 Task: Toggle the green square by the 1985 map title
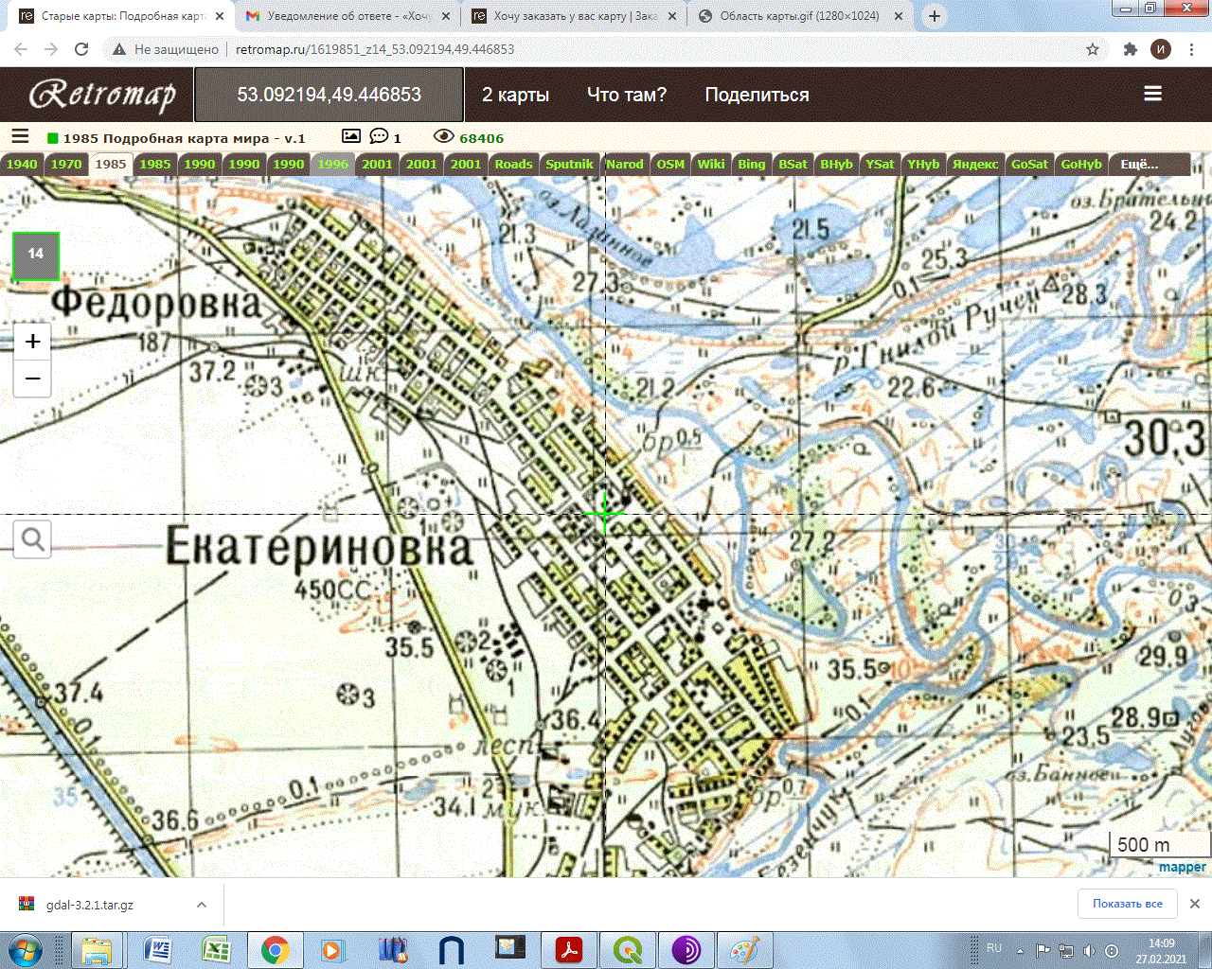pos(53,138)
